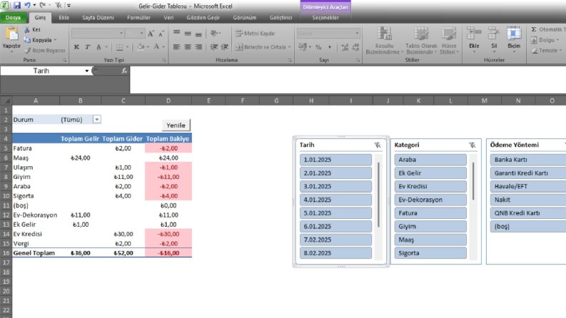The height and width of the screenshot is (318, 566).
Task: Click the font color A icon
Action: point(156,47)
